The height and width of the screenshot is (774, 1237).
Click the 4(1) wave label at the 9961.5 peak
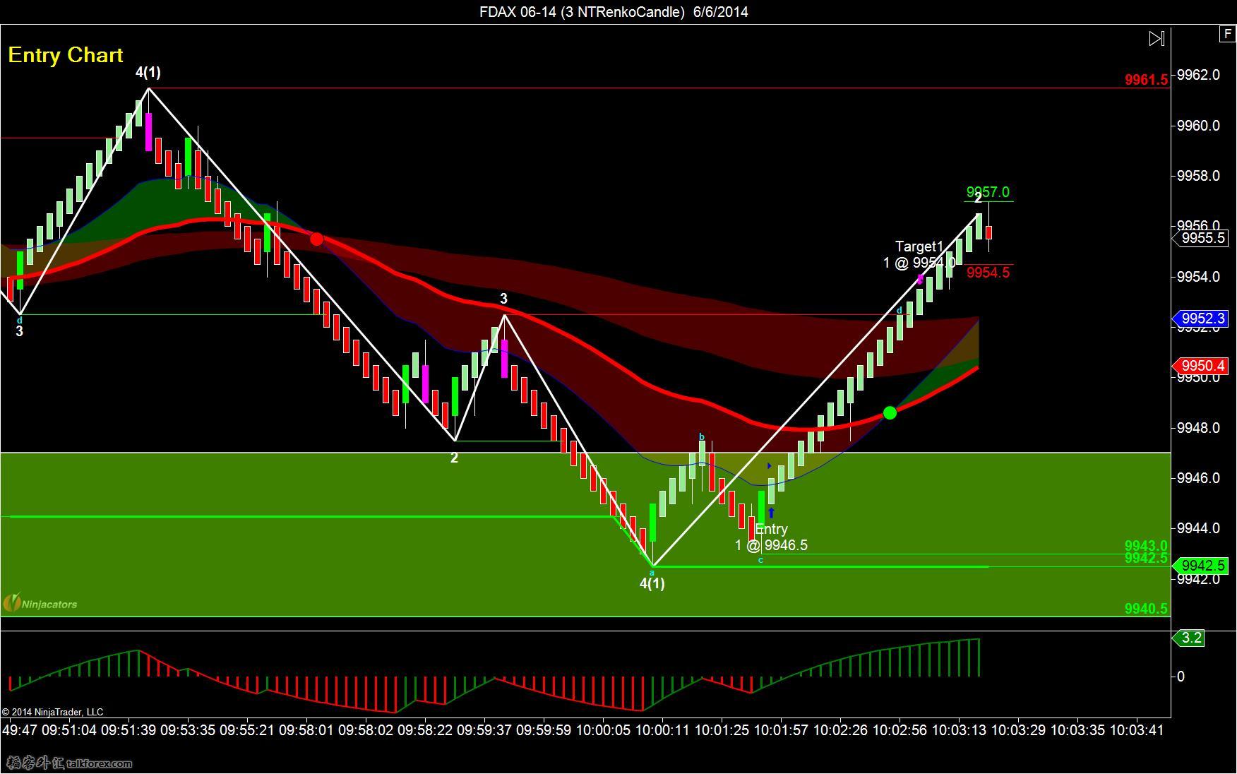[148, 72]
